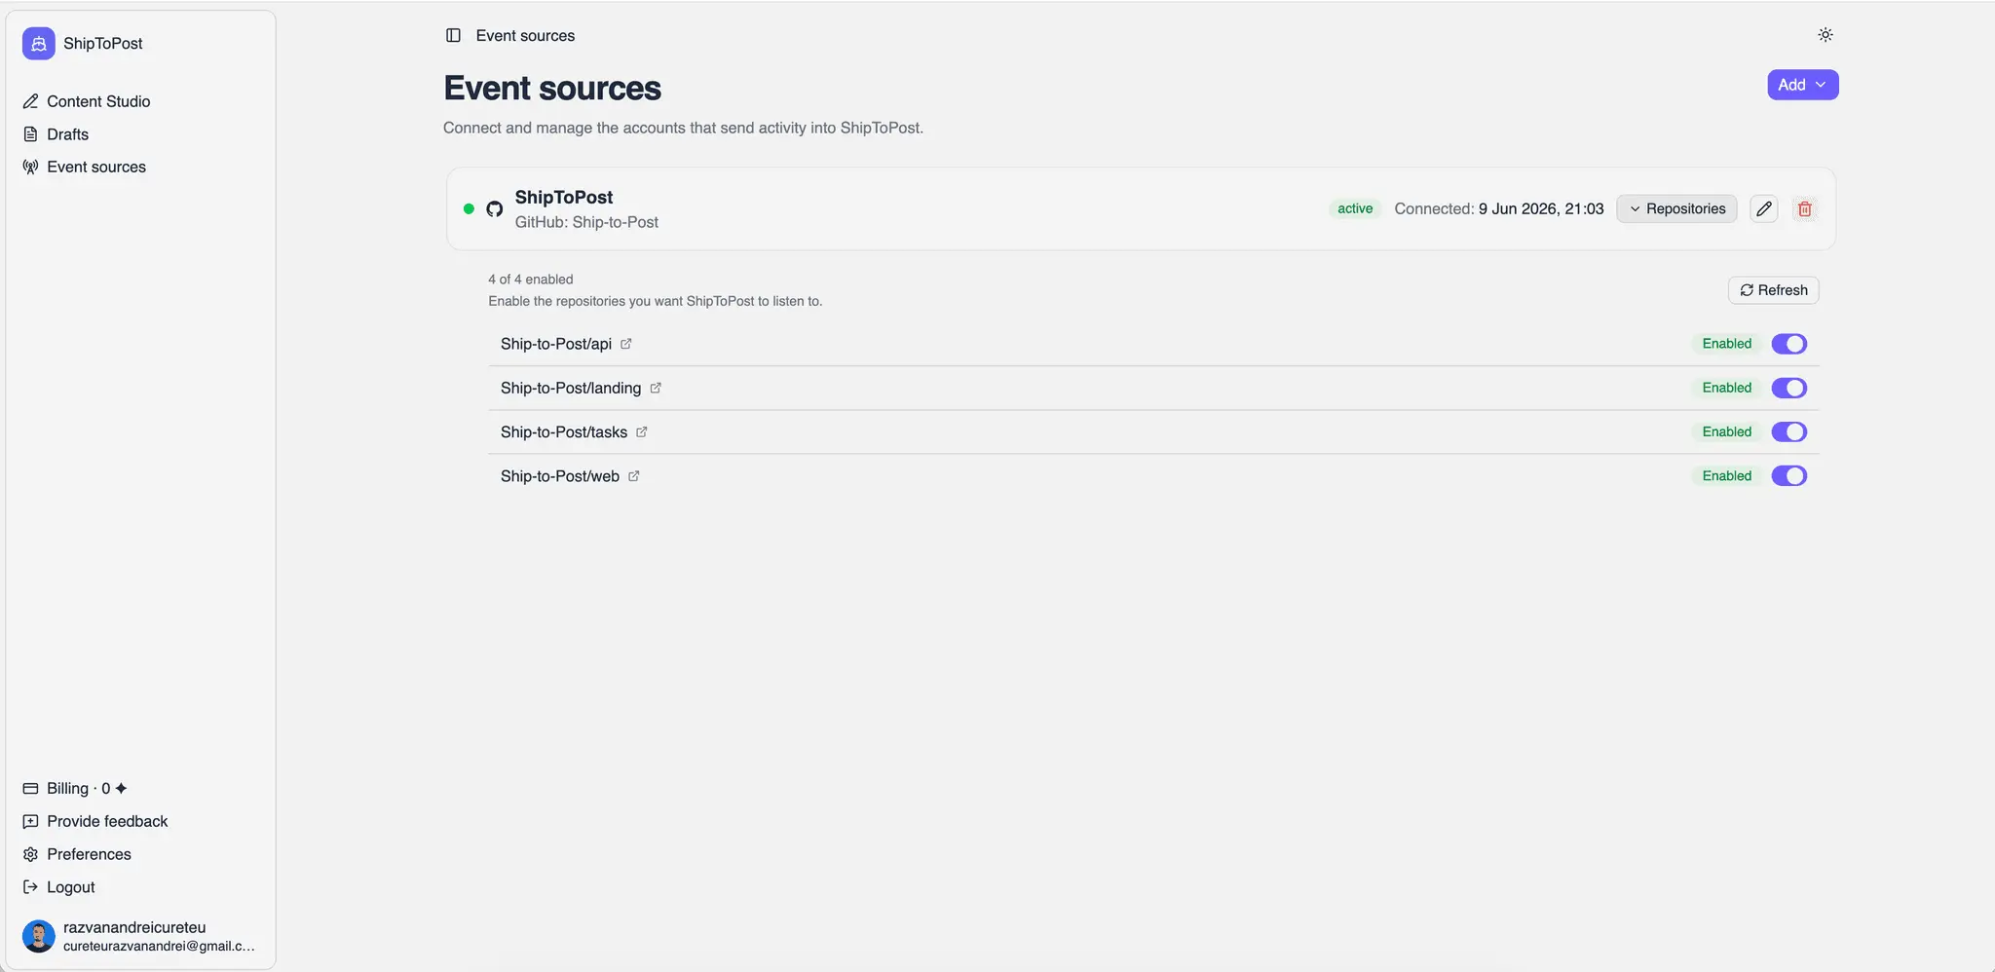Click the Enabled badge for Ship-to-Post/web
This screenshot has width=1995, height=972.
click(1727, 476)
